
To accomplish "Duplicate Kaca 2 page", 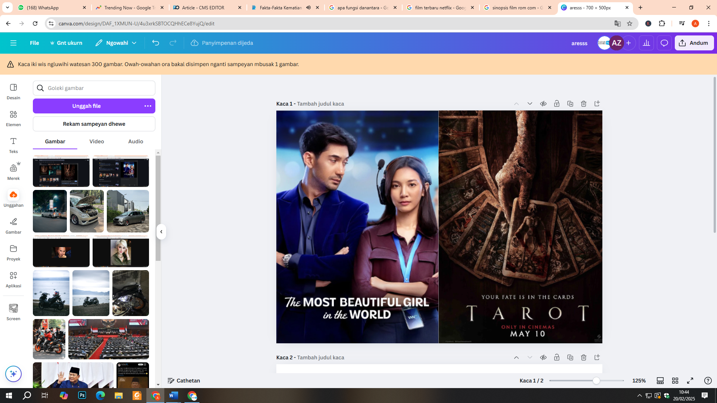I will [570, 357].
